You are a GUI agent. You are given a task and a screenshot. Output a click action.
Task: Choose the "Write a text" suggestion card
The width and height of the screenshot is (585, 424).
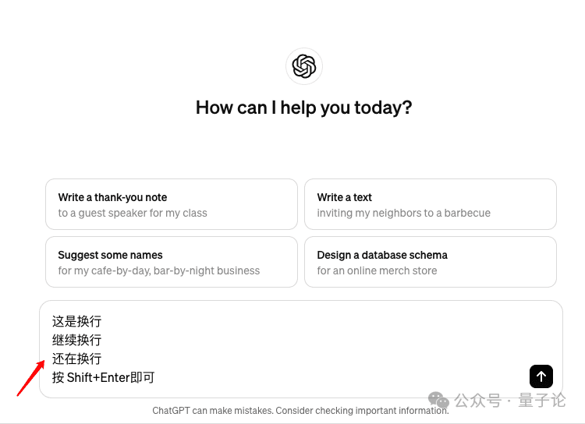(x=431, y=204)
